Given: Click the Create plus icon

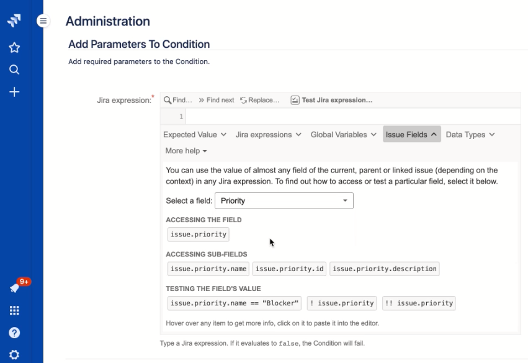Looking at the screenshot, I should 14,92.
